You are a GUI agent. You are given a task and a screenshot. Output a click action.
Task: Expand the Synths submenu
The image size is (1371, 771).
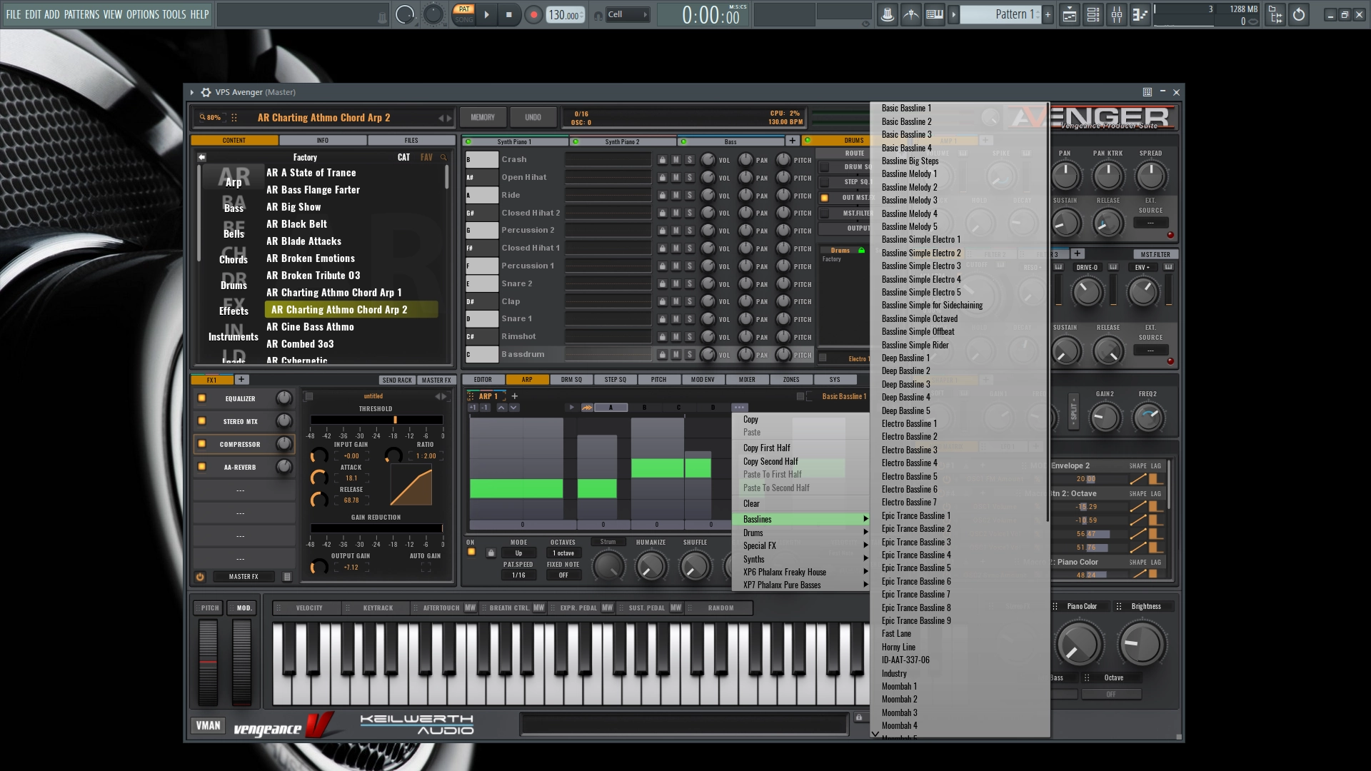pos(800,559)
